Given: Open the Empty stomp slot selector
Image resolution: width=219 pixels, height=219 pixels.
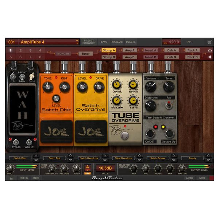Looking at the screenshot, I should point(192,158).
